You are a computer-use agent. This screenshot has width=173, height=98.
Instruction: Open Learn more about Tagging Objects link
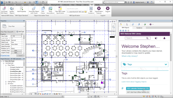[x=134, y=82]
